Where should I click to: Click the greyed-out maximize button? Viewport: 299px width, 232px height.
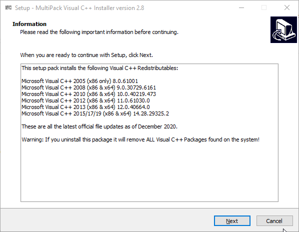pyautogui.click(x=264, y=7)
